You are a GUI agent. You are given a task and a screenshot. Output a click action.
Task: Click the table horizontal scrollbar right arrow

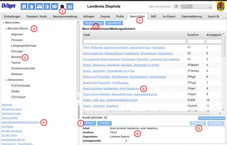click(220, 113)
